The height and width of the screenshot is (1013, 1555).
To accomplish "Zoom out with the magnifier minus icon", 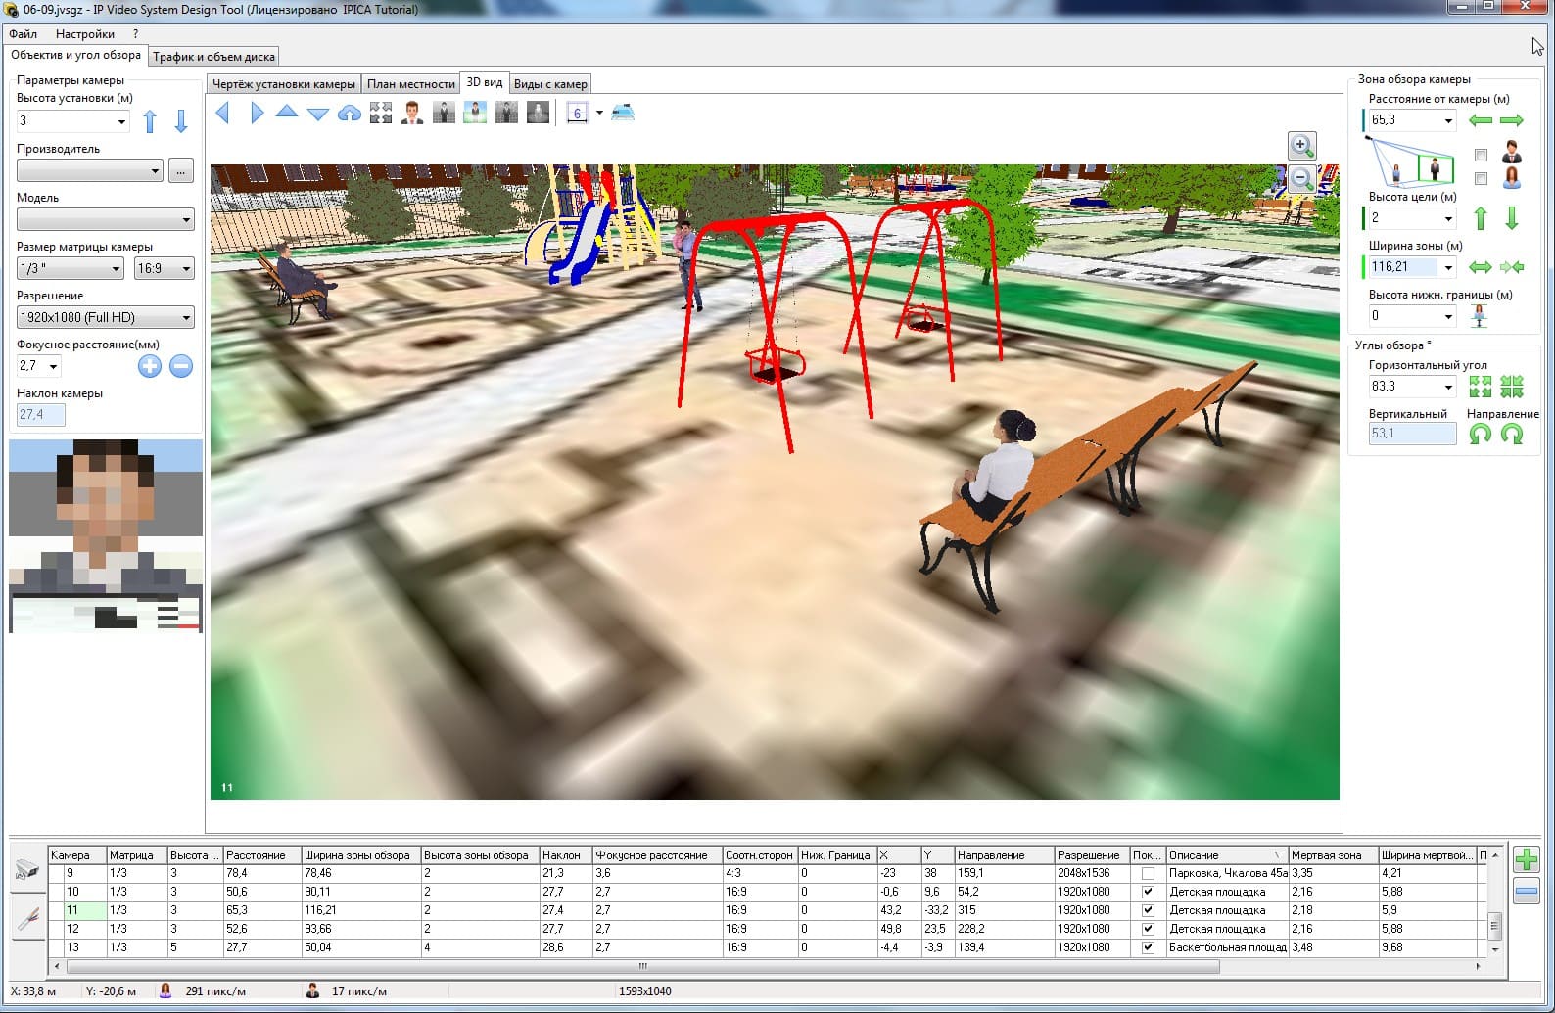I will point(1301,178).
